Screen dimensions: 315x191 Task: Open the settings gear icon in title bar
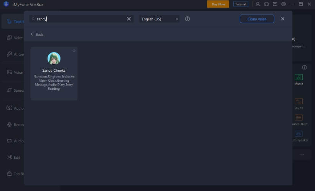point(284,4)
